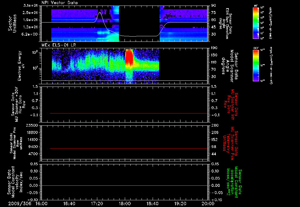
Task: Click the 18:40 time axis label
Action: tap(152, 203)
